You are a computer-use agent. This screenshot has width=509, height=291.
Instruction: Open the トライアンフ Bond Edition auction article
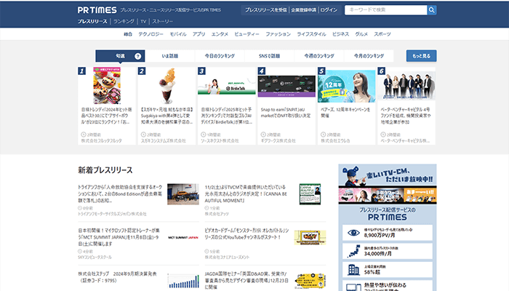click(x=120, y=194)
